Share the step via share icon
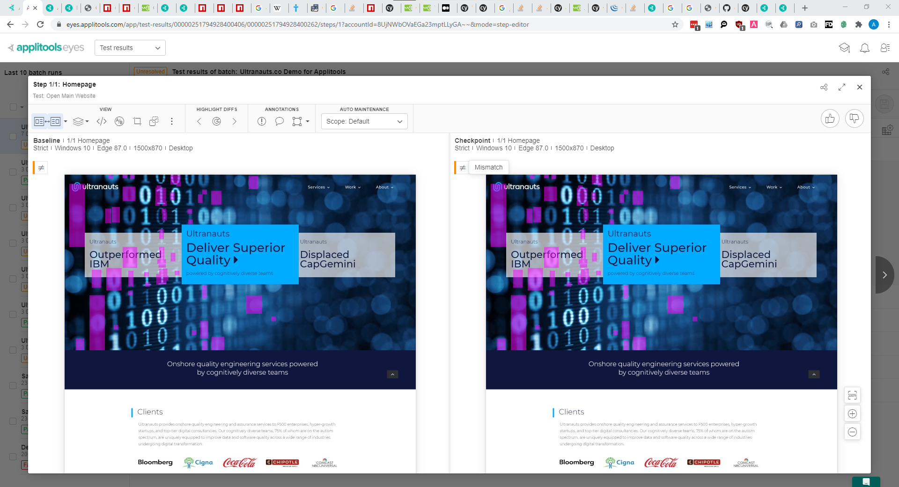Image resolution: width=899 pixels, height=487 pixels. 824,87
